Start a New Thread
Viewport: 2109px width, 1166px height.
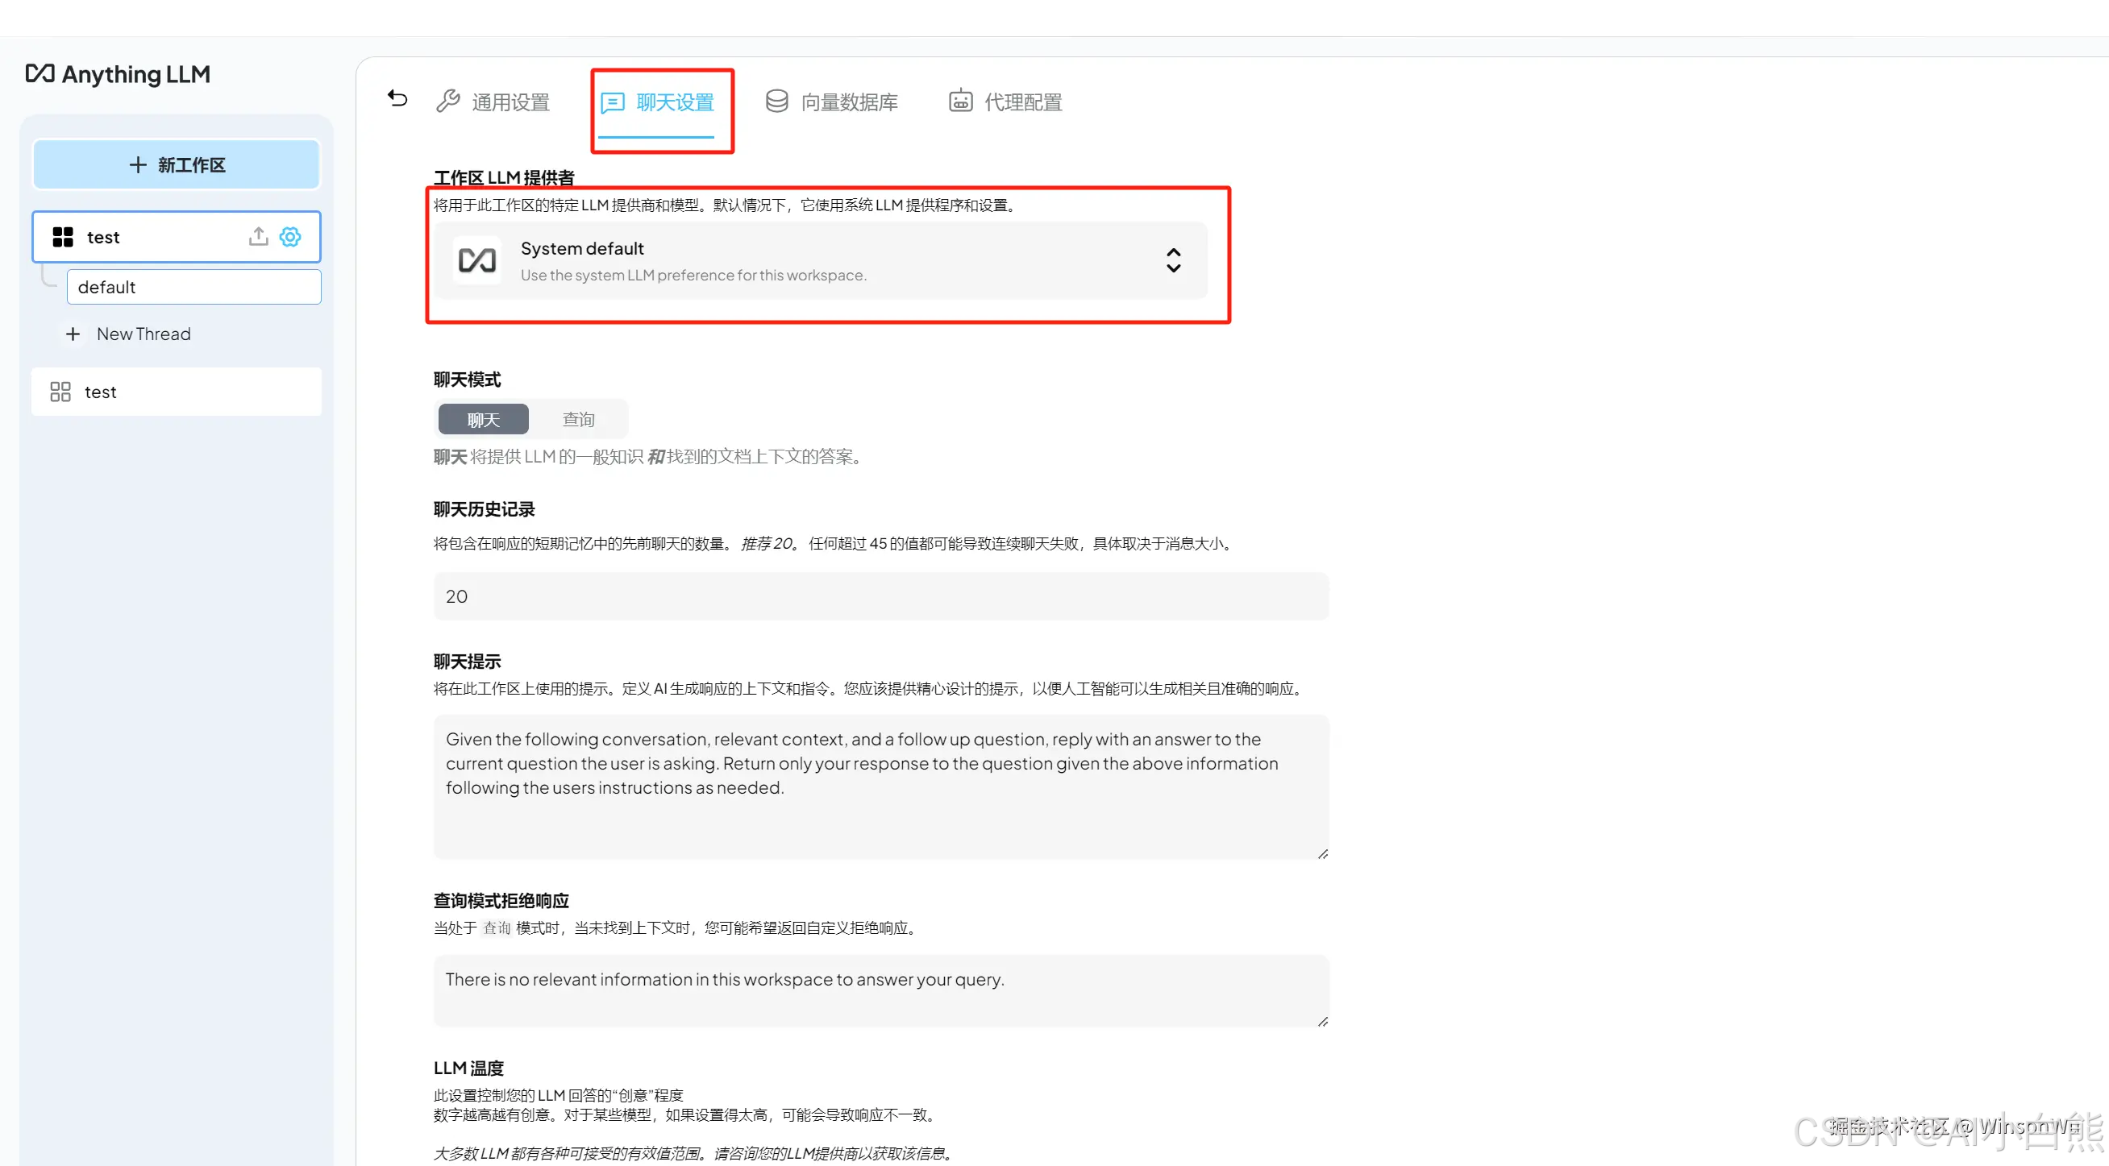coord(144,334)
